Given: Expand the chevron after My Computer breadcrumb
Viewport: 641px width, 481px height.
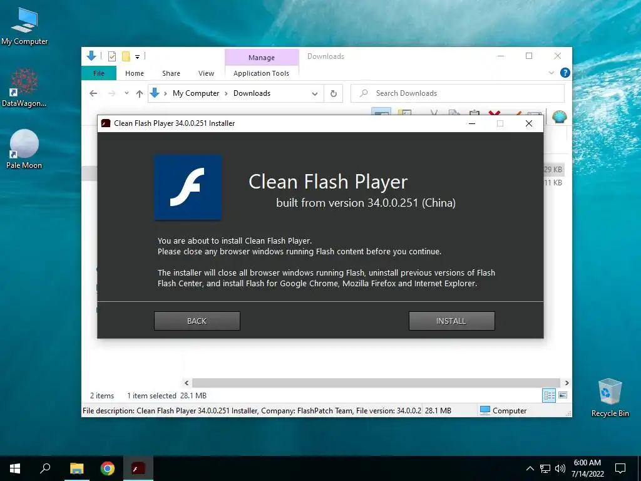Looking at the screenshot, I should click(226, 94).
